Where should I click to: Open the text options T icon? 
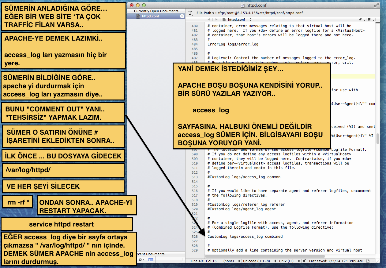(x=191, y=13)
